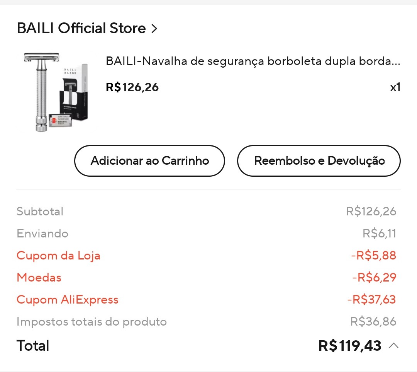417x372 pixels.
Task: Click the Enviando shipping label
Action: pos(42,234)
